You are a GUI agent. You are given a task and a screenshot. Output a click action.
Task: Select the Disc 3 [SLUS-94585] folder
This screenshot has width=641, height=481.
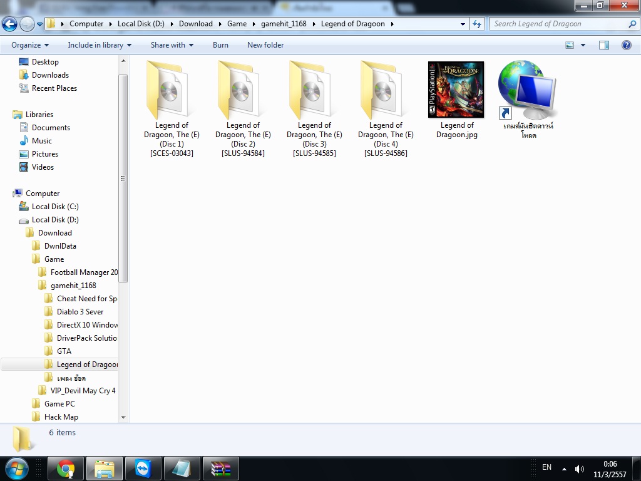pos(314,109)
